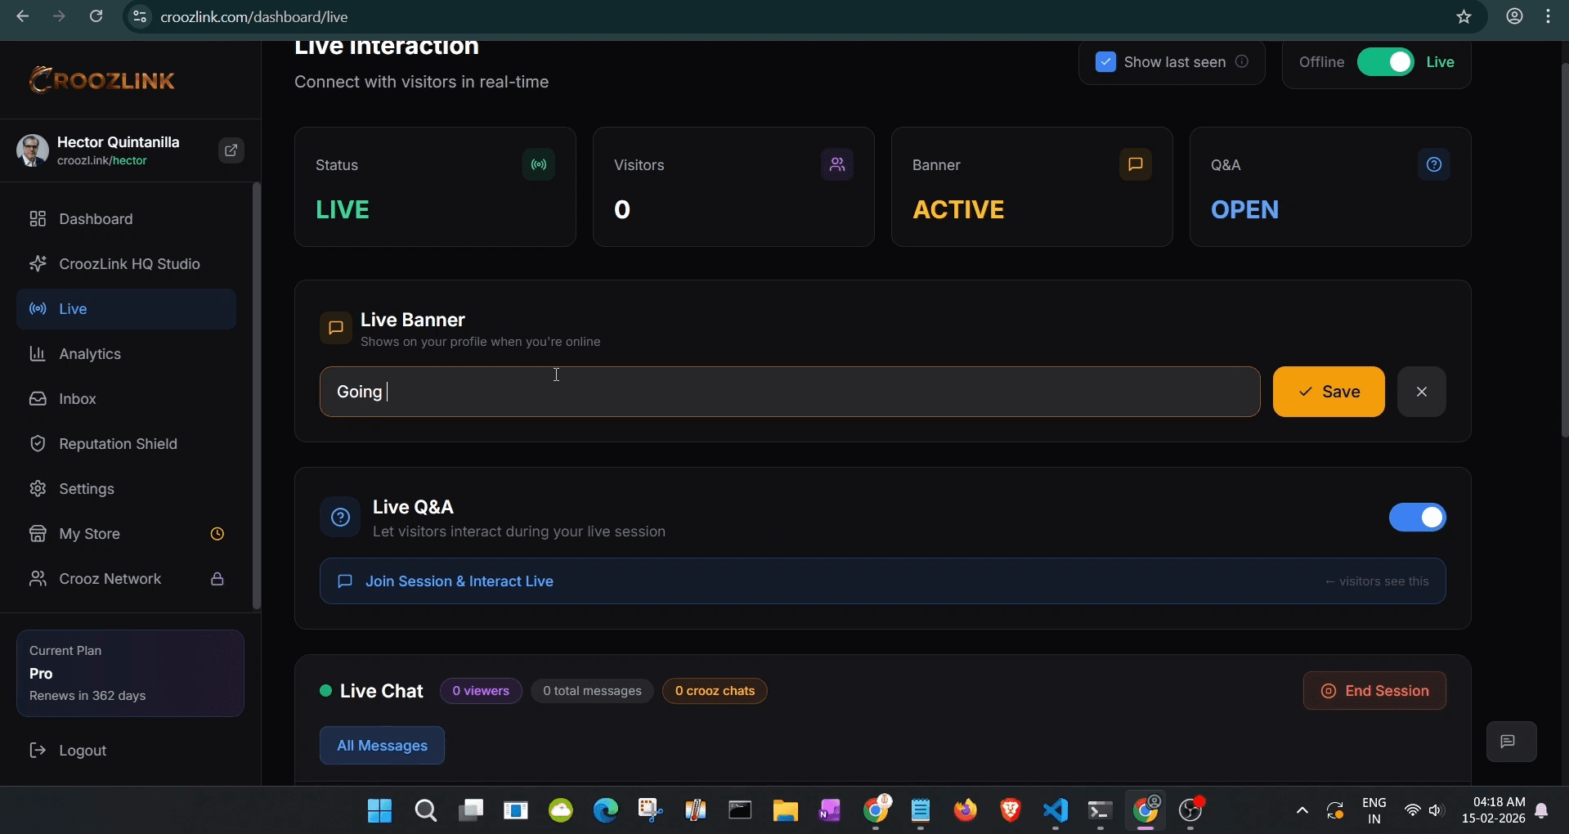This screenshot has width=1569, height=834.
Task: Save the Live Banner text
Action: tap(1328, 392)
